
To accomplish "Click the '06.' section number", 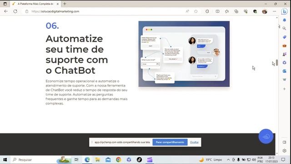I will (x=52, y=26).
